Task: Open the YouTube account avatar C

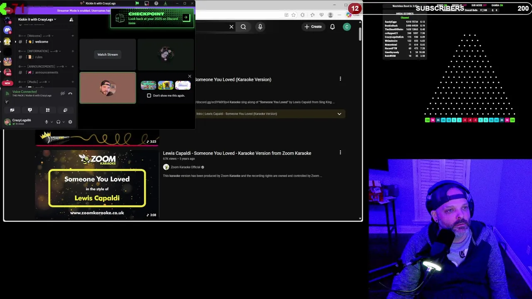Action: click(x=347, y=27)
